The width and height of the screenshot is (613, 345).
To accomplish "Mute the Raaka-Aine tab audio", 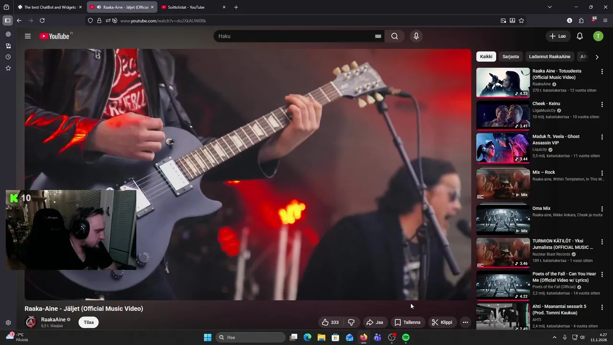I will (99, 7).
